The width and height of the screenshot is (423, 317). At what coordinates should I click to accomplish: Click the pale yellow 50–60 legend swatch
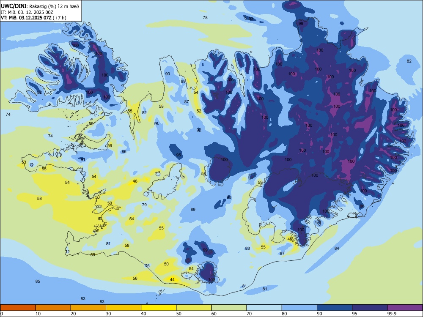[x=194, y=308]
